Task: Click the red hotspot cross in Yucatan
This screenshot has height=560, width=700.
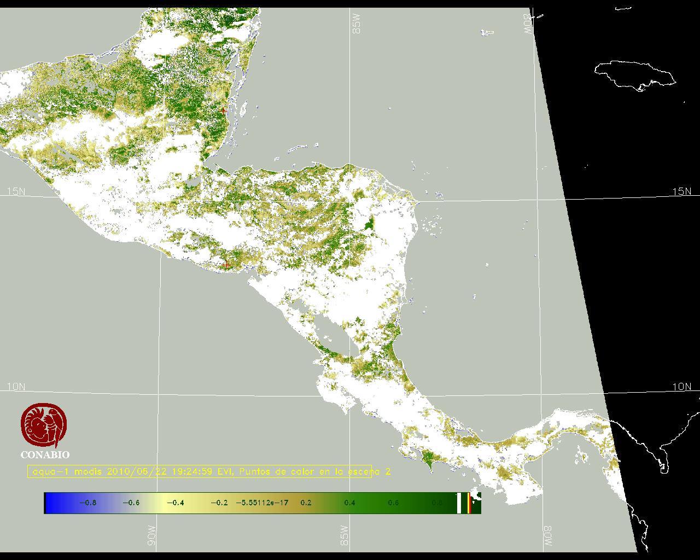Action: (223, 110)
